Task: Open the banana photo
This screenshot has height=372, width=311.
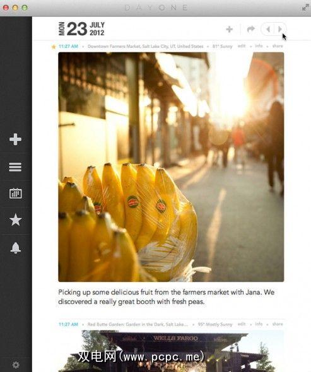Action: point(171,167)
